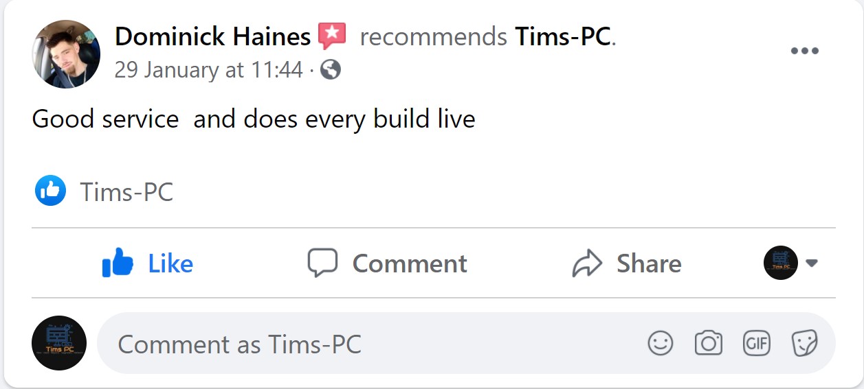Click the public globe privacy icon
Viewport: 864px width, 389px height.
tap(331, 70)
